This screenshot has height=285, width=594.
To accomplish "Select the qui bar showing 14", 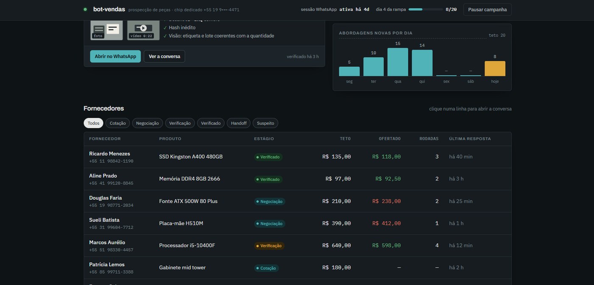I will pyautogui.click(x=422, y=63).
